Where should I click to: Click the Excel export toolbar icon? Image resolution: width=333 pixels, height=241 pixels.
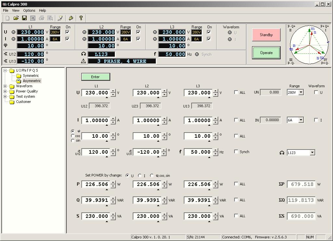pyautogui.click(x=33, y=18)
